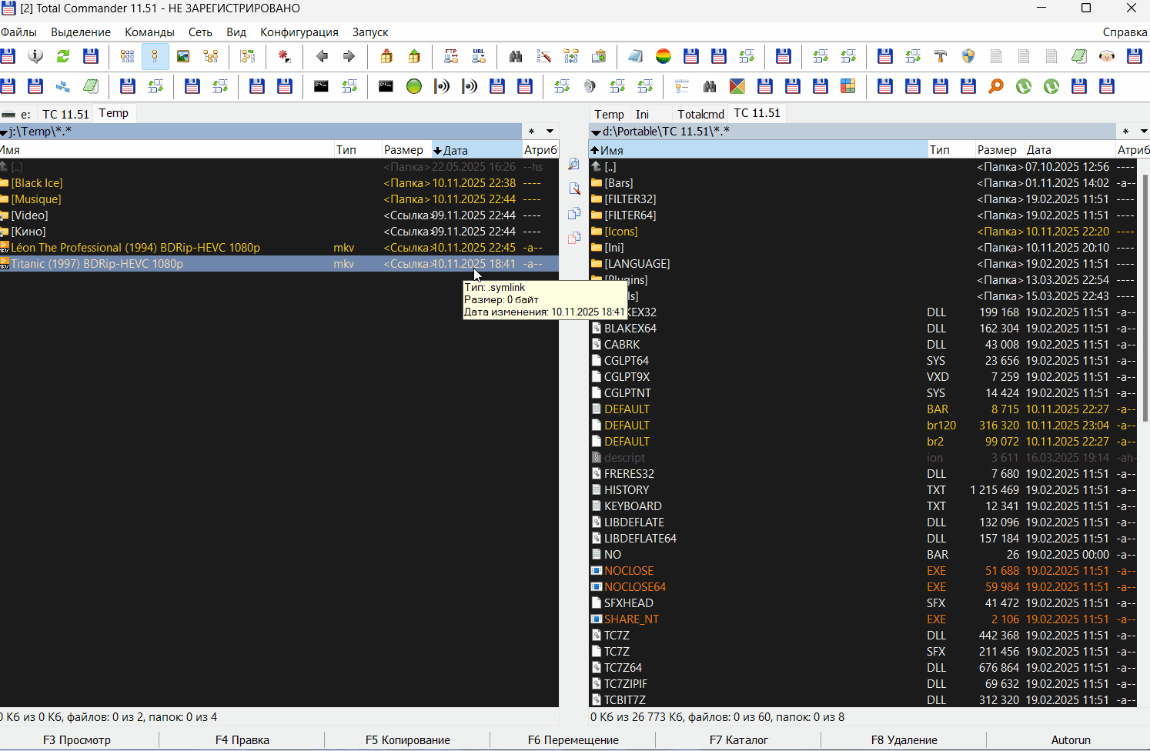Click the right panel vertical scrollbar

coord(1145,297)
